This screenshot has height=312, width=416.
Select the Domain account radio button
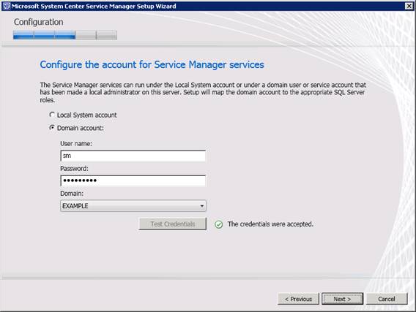coord(52,128)
